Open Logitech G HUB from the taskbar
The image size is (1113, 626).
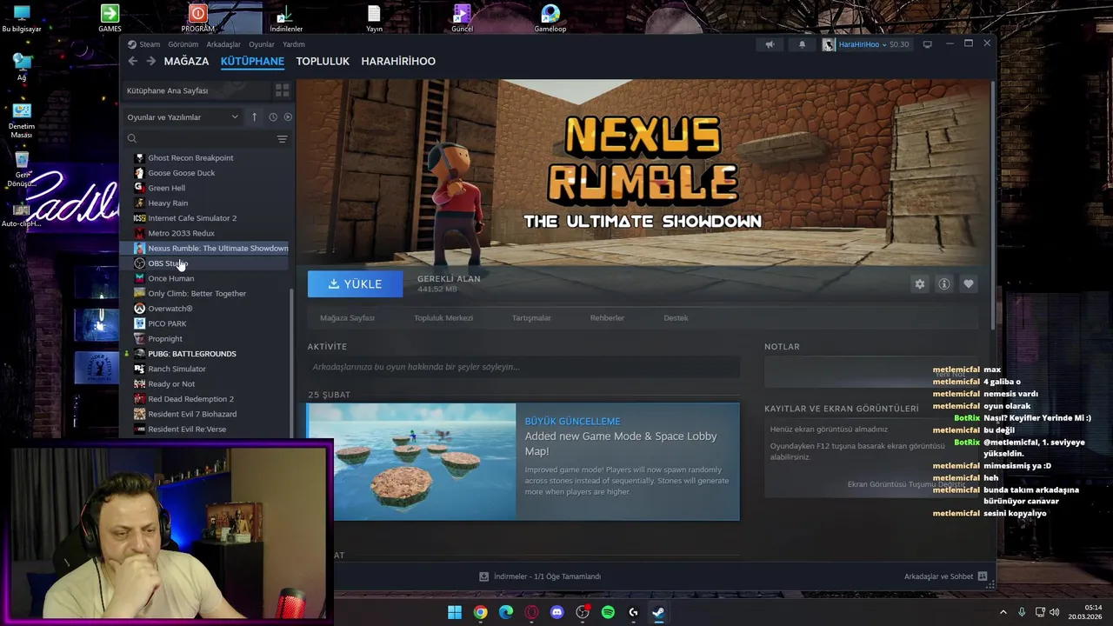tap(633, 612)
